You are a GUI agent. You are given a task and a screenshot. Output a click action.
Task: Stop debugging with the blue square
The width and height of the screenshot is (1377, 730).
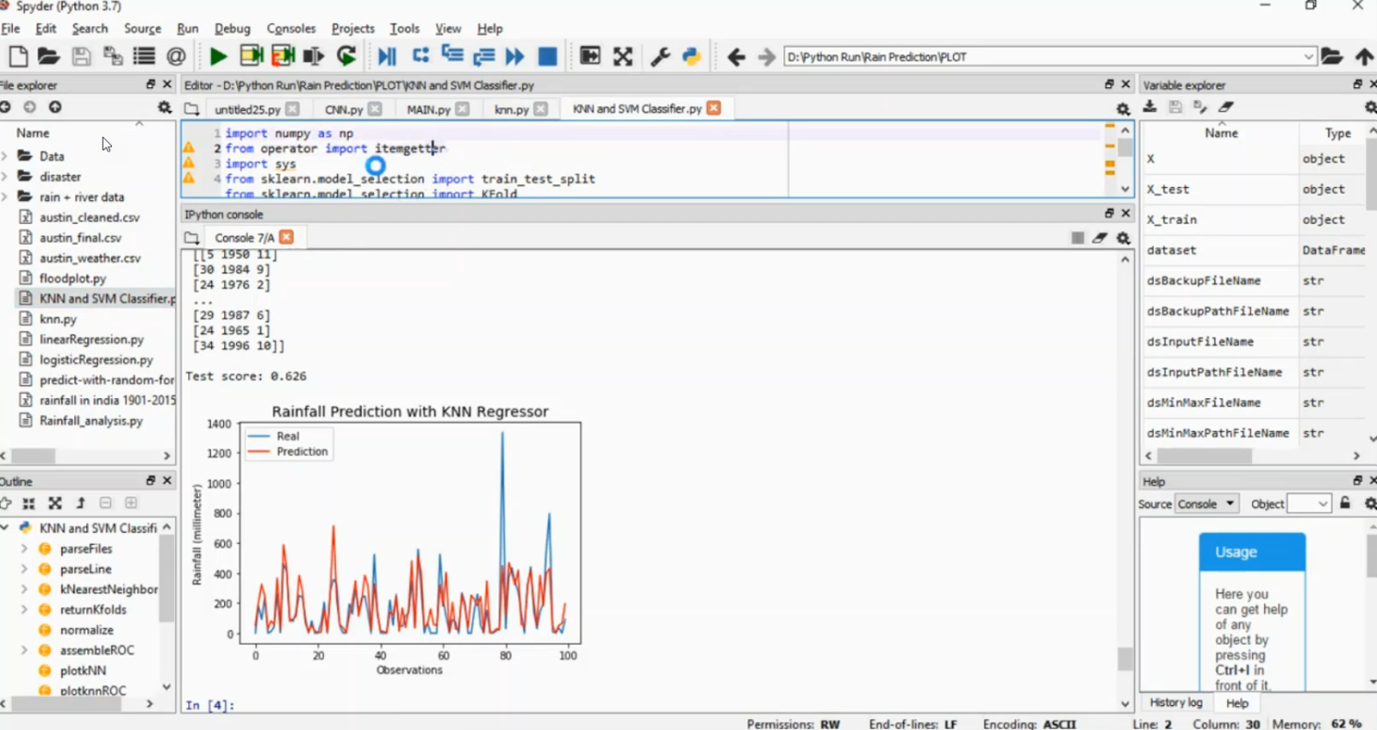point(547,57)
